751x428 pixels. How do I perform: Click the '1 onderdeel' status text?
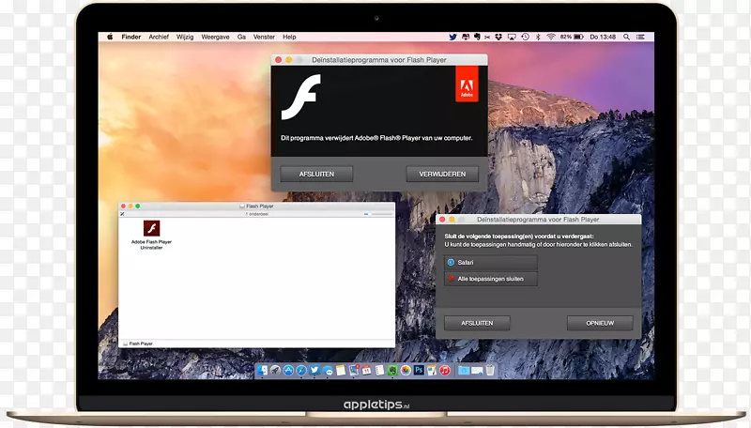point(256,214)
